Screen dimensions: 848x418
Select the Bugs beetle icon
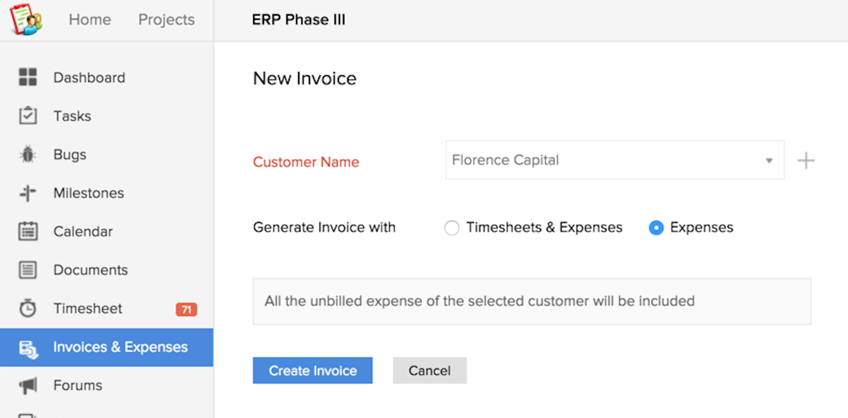click(28, 154)
